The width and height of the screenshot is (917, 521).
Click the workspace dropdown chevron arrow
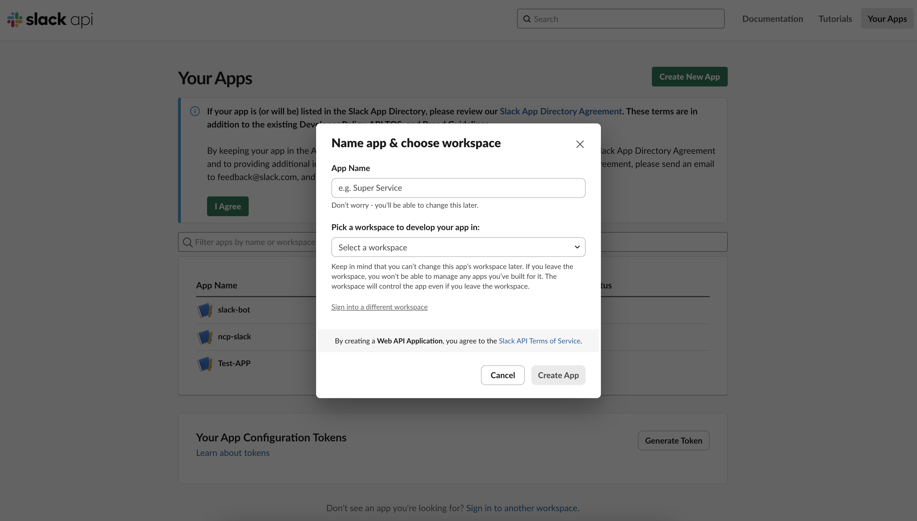click(577, 247)
